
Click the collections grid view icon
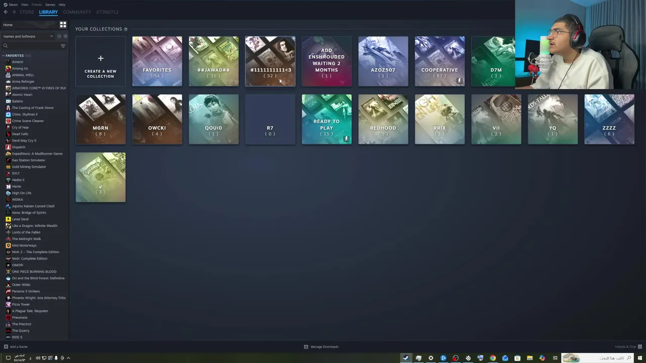[63, 25]
